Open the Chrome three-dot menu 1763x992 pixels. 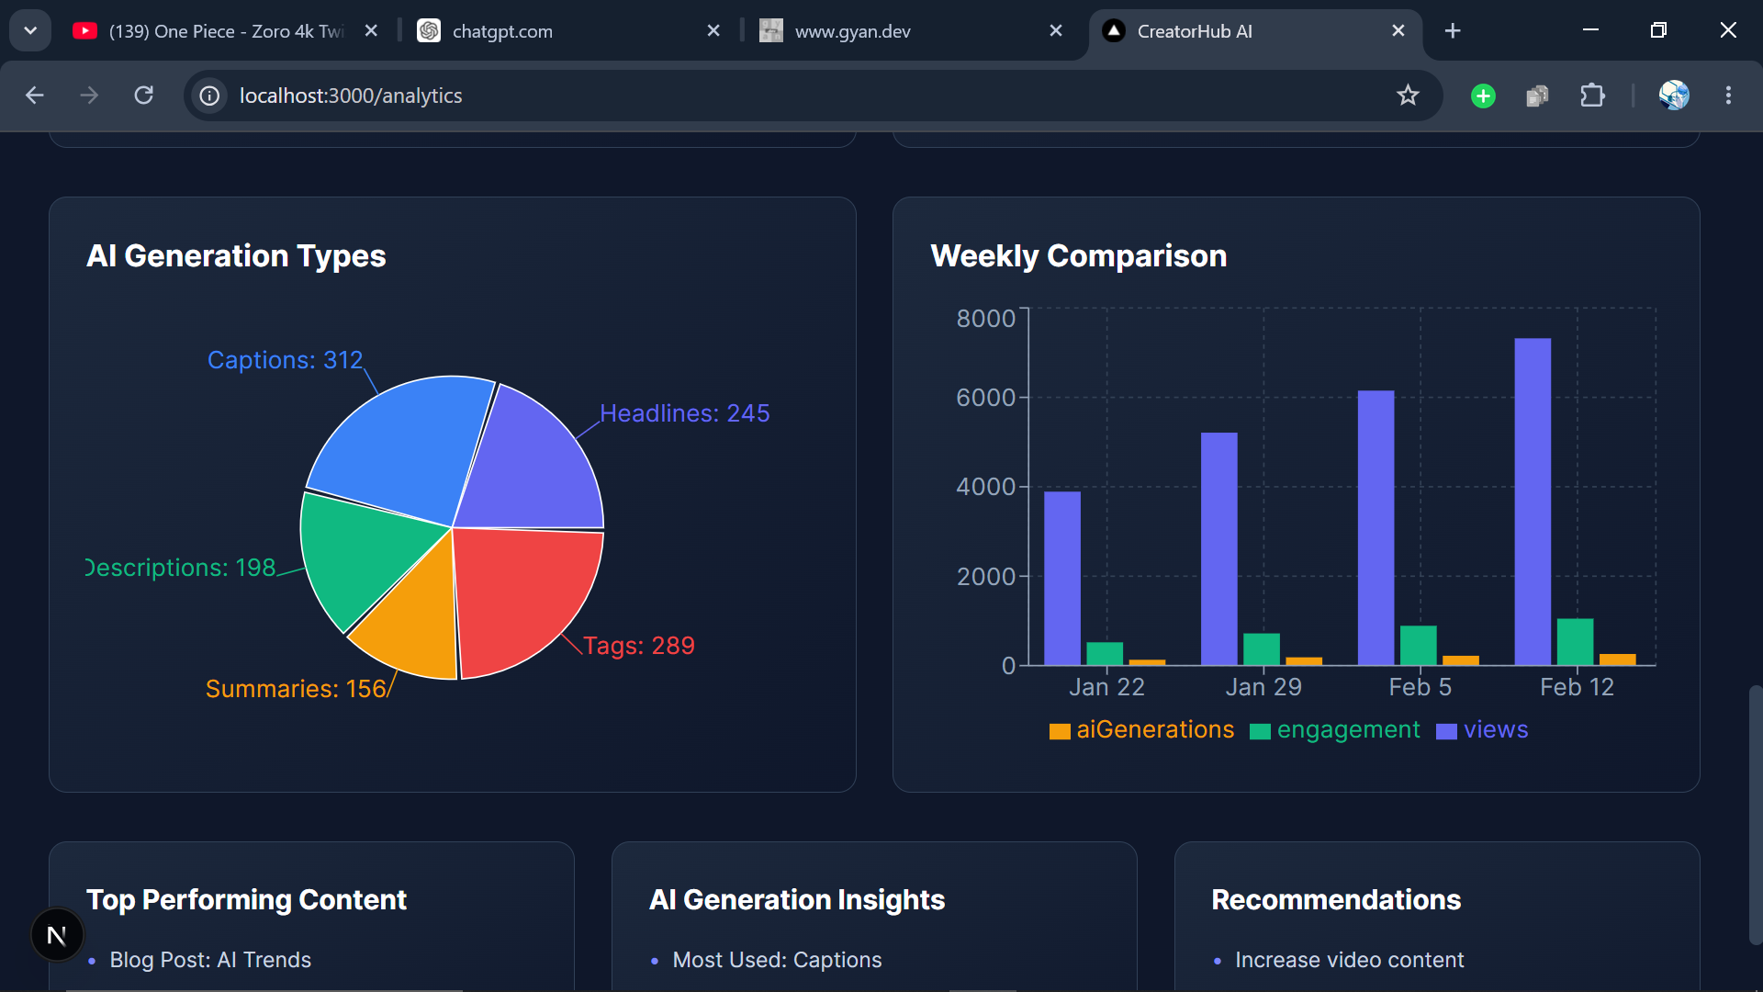point(1728,96)
